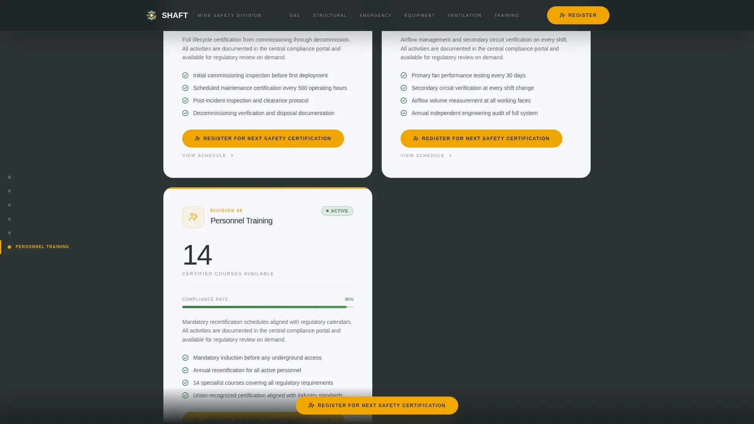754x424 pixels.
Task: Open the Structural nav item
Action: click(x=330, y=15)
